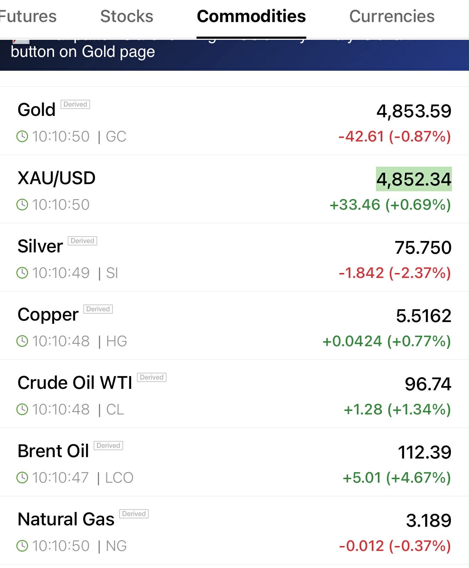This screenshot has height=568, width=469.
Task: Tap the clock icon in Natural Gas row
Action: (22, 546)
